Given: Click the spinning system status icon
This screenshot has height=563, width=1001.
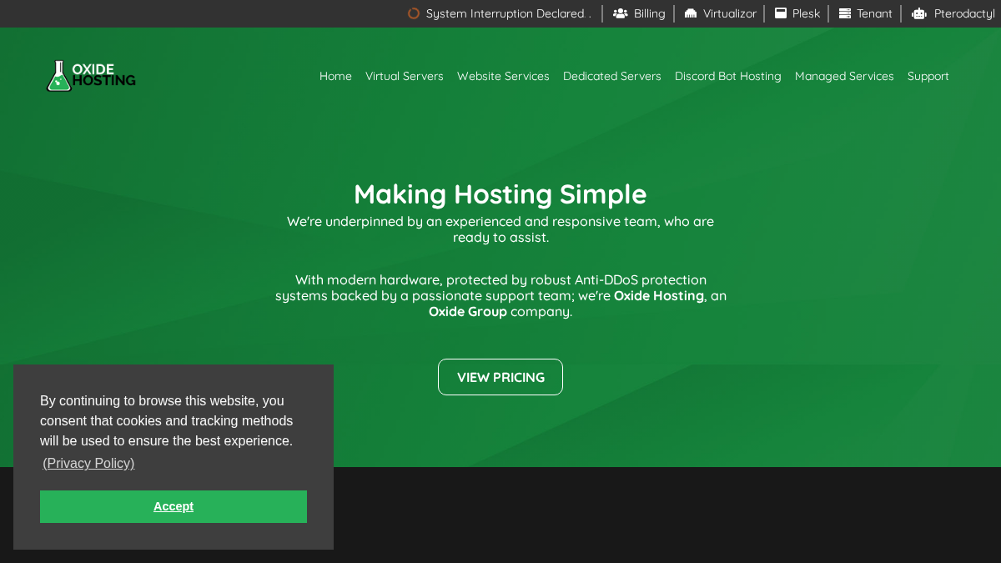Looking at the screenshot, I should coord(414,13).
